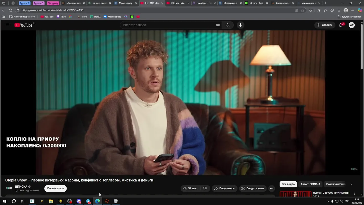Open the Твич bookmark in favorites bar
The height and width of the screenshot is (205, 364).
click(x=61, y=17)
